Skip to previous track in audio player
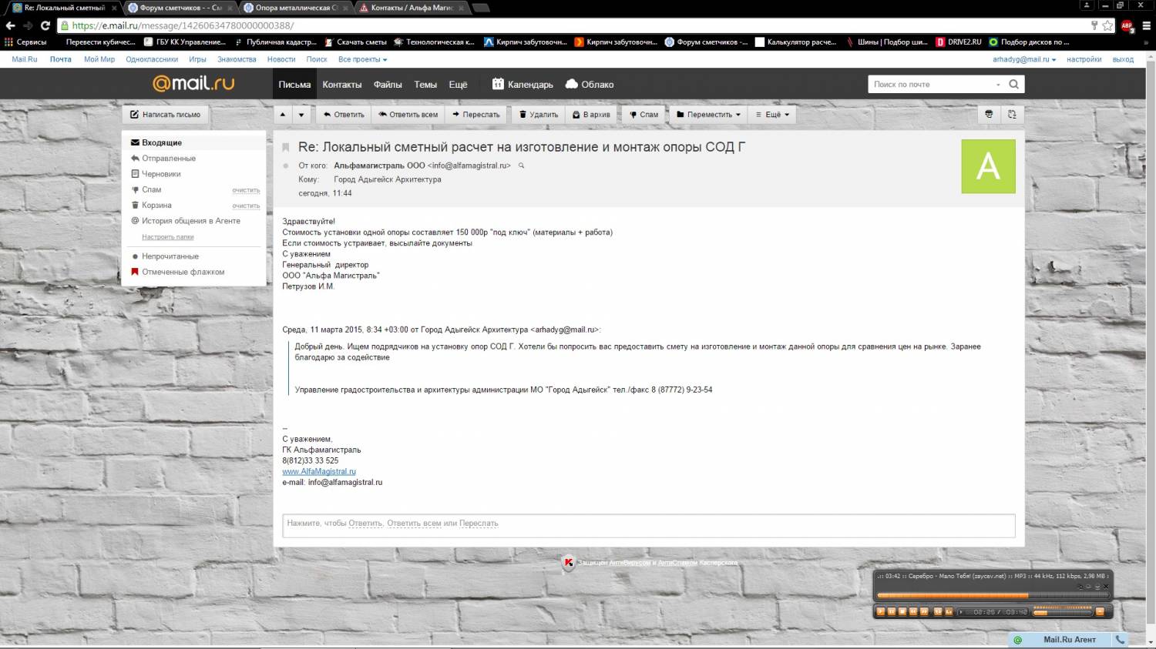 913,612
